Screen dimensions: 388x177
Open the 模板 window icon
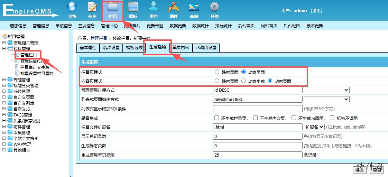(x=133, y=7)
